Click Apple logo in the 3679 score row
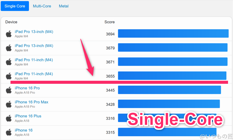 point(9,48)
